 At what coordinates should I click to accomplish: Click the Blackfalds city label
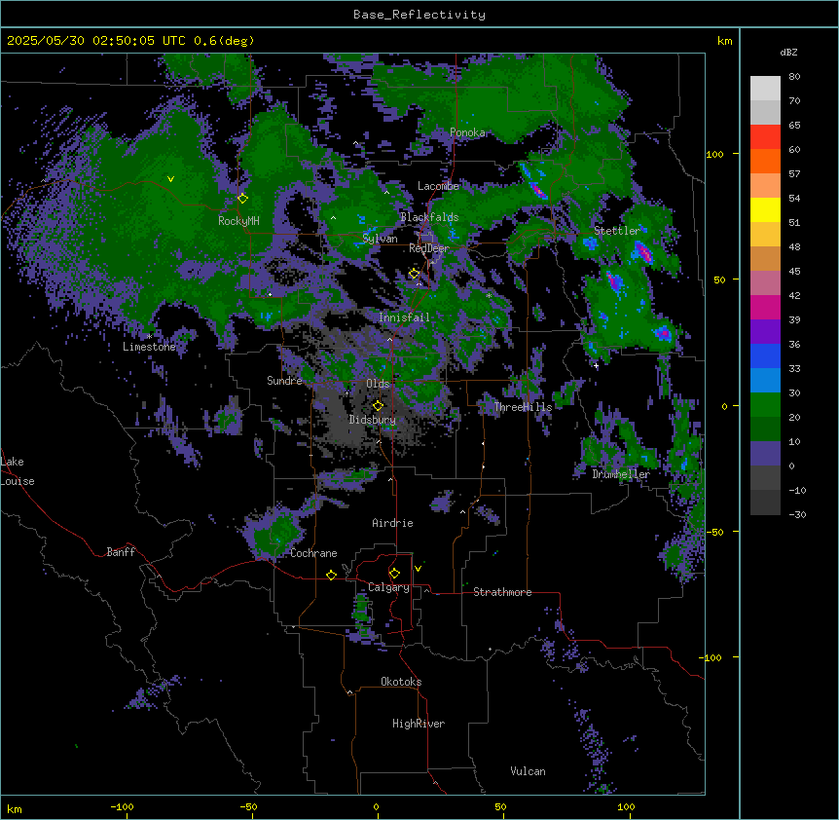click(429, 217)
